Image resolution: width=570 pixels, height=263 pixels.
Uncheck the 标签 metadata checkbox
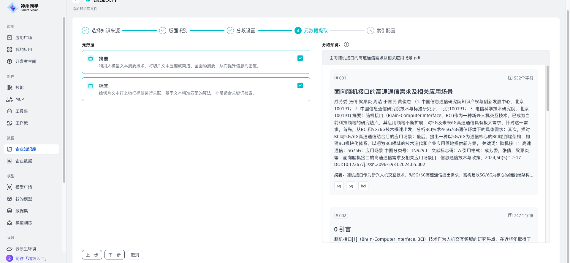click(x=300, y=85)
